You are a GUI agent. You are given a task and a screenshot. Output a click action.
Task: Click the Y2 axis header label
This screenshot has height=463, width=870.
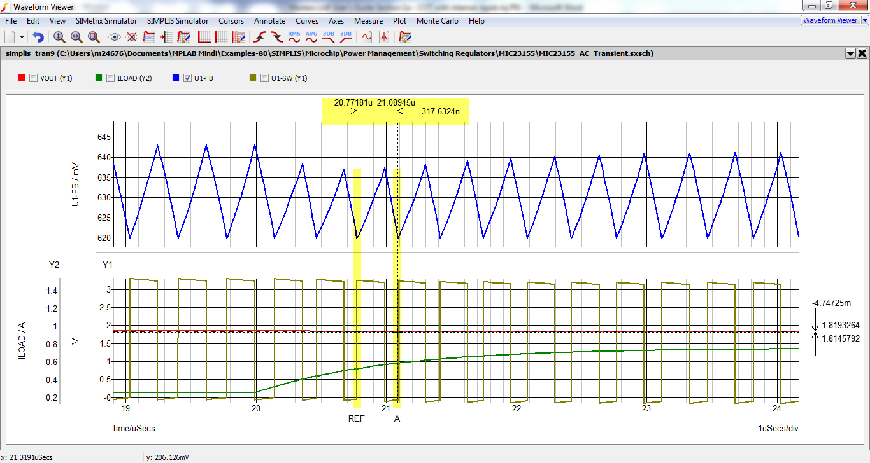[x=55, y=263]
